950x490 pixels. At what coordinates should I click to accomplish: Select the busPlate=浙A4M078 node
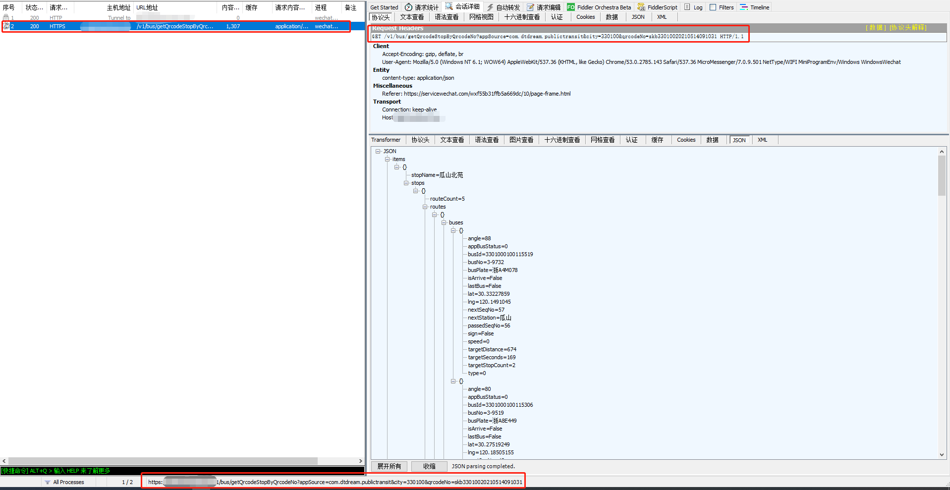pyautogui.click(x=493, y=270)
